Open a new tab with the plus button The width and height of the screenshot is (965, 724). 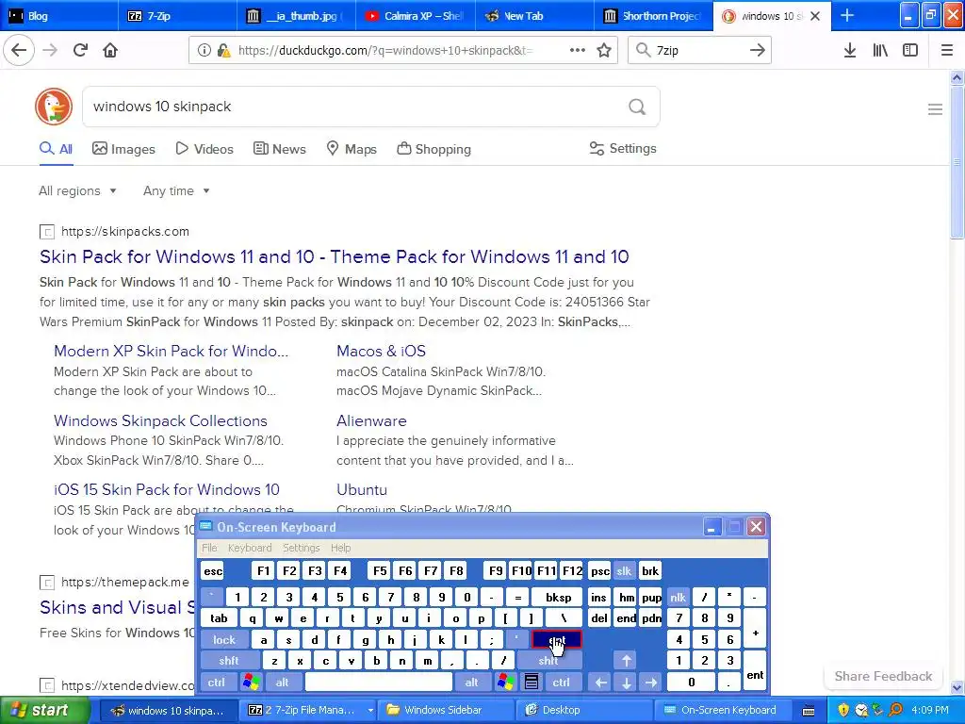[847, 15]
